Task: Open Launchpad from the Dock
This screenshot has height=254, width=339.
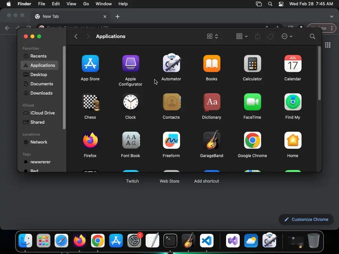Action: (43, 240)
